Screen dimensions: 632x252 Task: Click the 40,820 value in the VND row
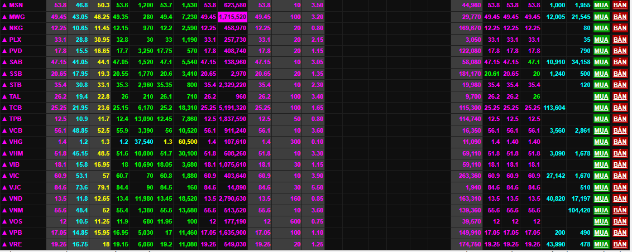click(556, 199)
